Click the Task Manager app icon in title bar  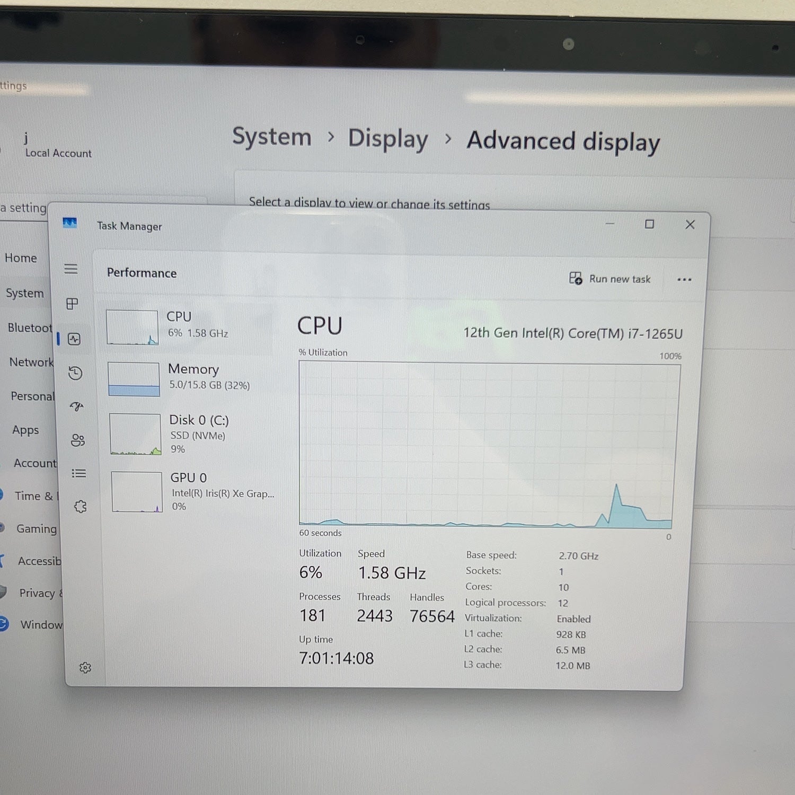[69, 223]
